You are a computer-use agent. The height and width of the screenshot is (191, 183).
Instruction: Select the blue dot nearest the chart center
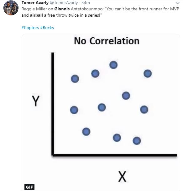(x=102, y=107)
